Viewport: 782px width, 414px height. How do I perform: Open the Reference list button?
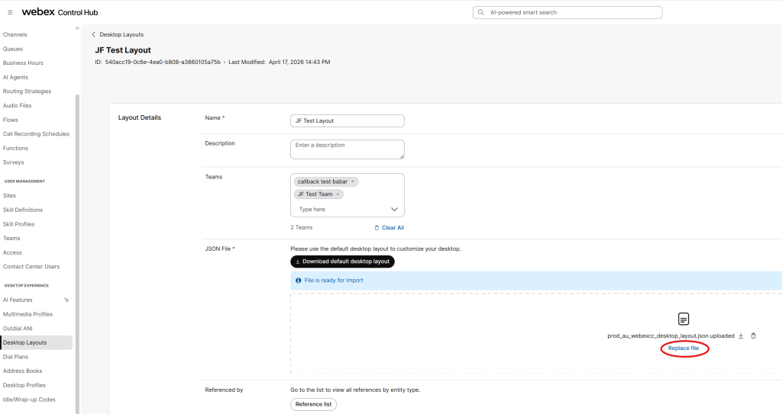tap(313, 404)
